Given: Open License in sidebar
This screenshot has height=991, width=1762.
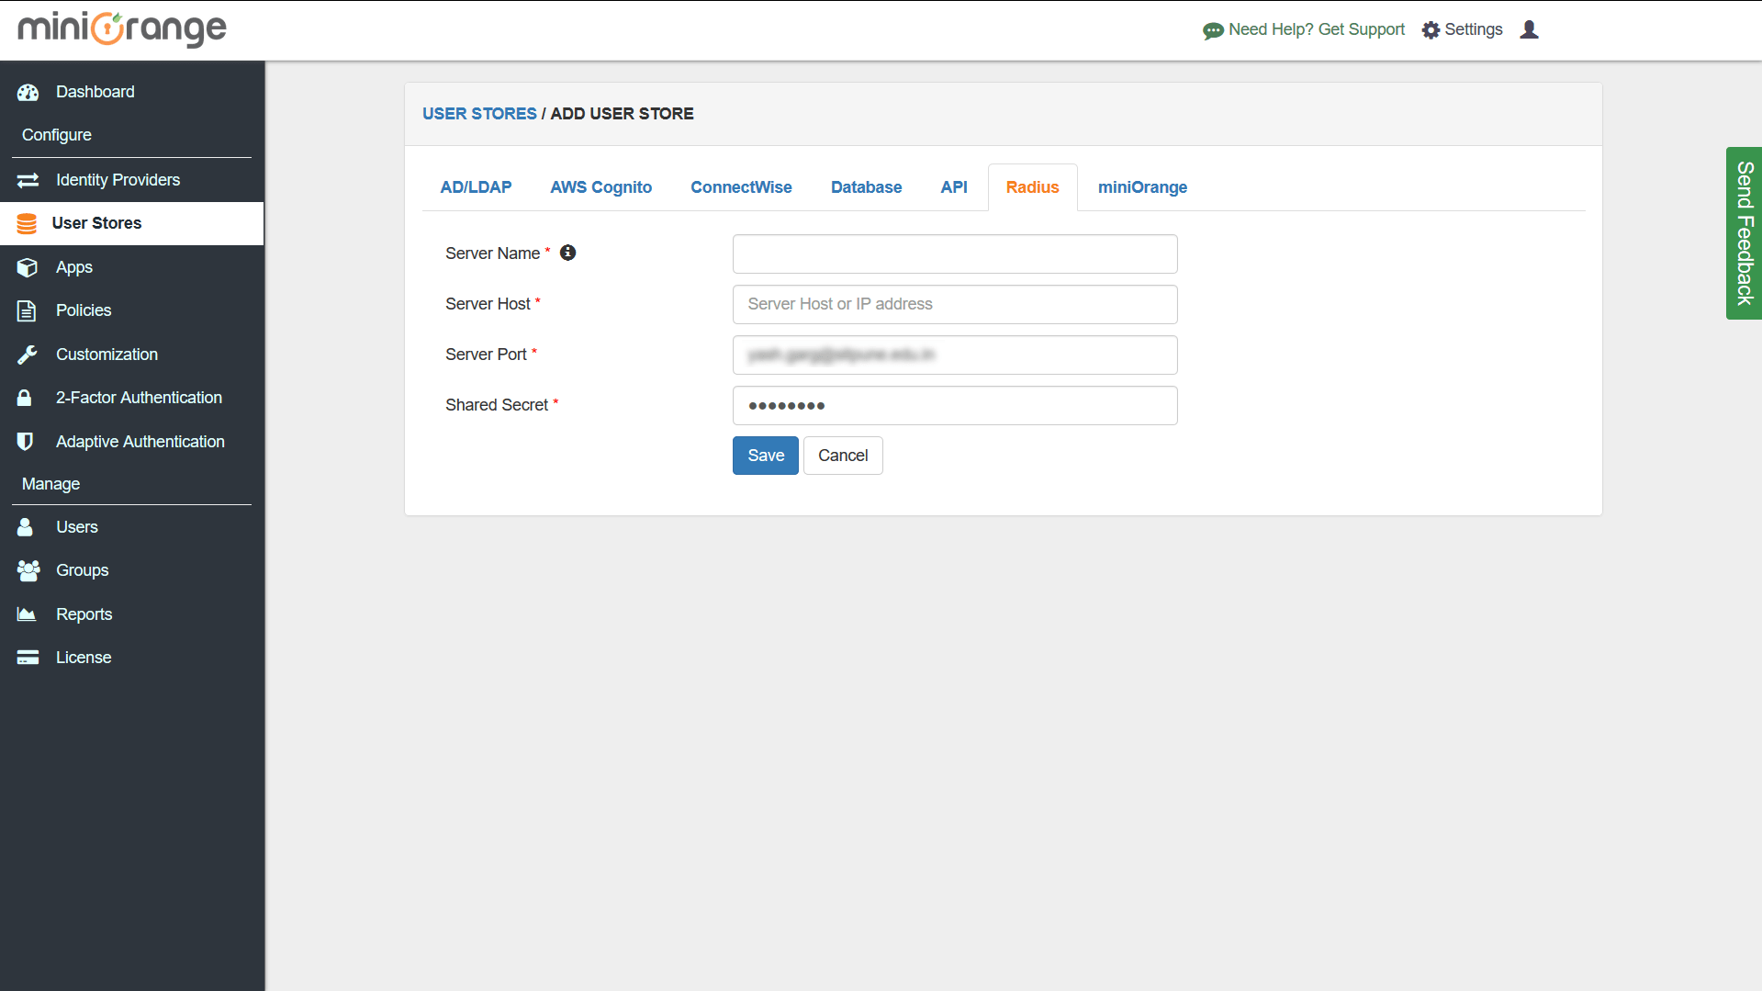Looking at the screenshot, I should [x=132, y=658].
